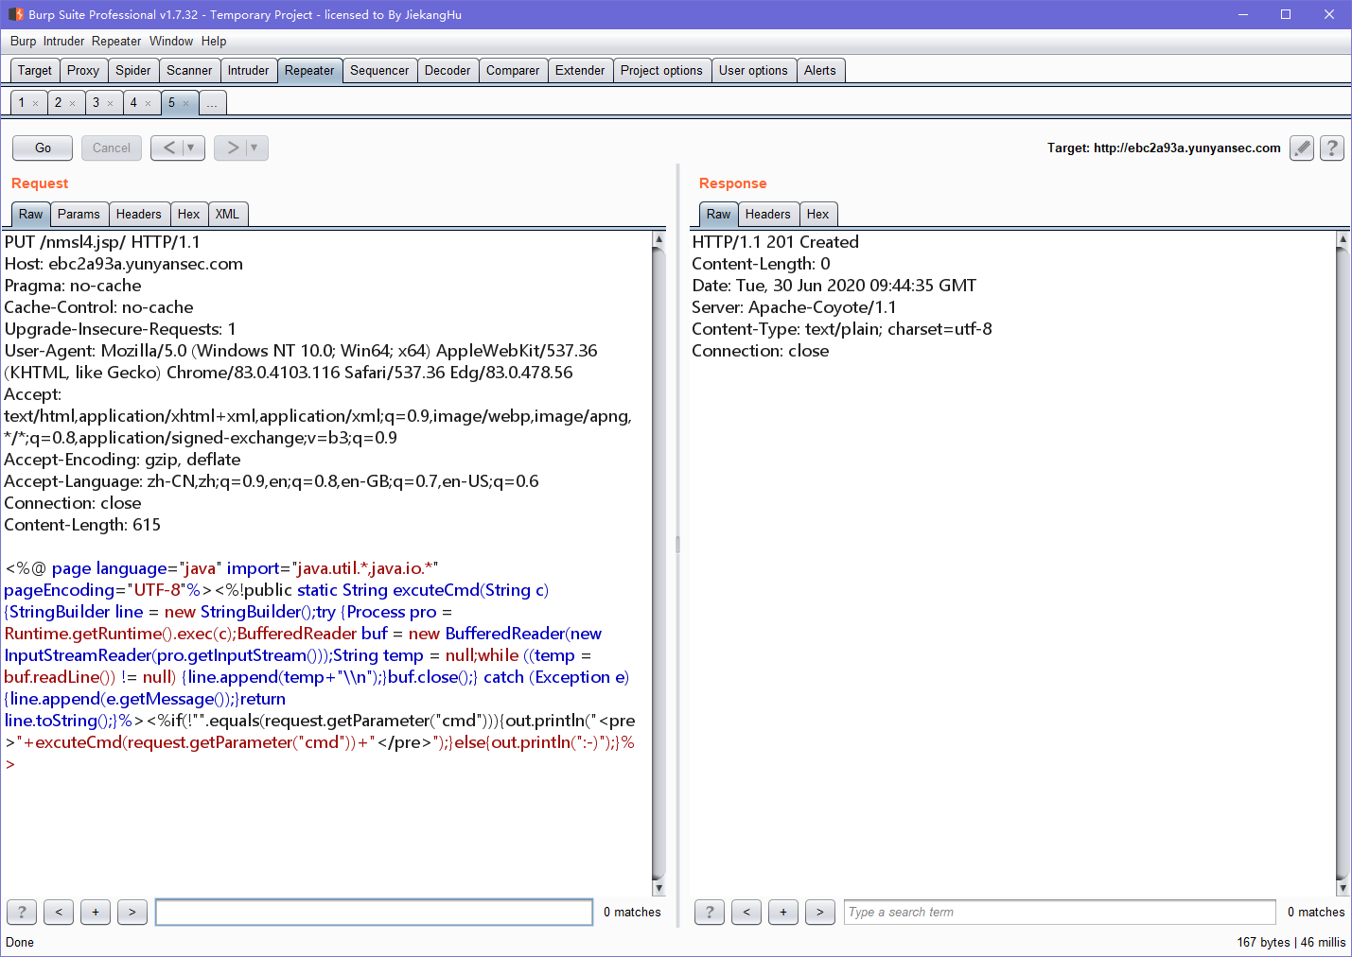This screenshot has width=1352, height=957.
Task: Show request Hex view
Action: pos(188,214)
